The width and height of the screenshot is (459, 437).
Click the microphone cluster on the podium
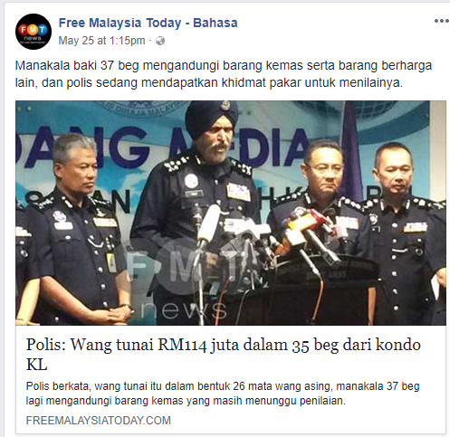coord(265,238)
